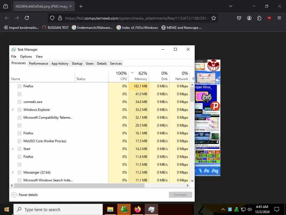The width and height of the screenshot is (286, 215).
Task: Open the list all tabs dropdown
Action: 230,6
